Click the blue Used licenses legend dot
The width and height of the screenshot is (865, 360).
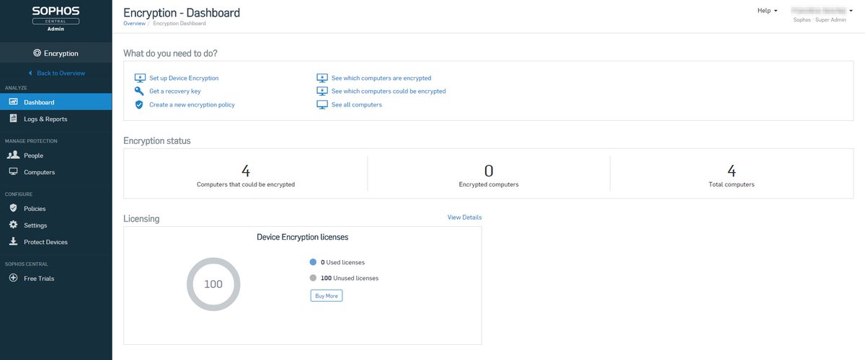(313, 263)
